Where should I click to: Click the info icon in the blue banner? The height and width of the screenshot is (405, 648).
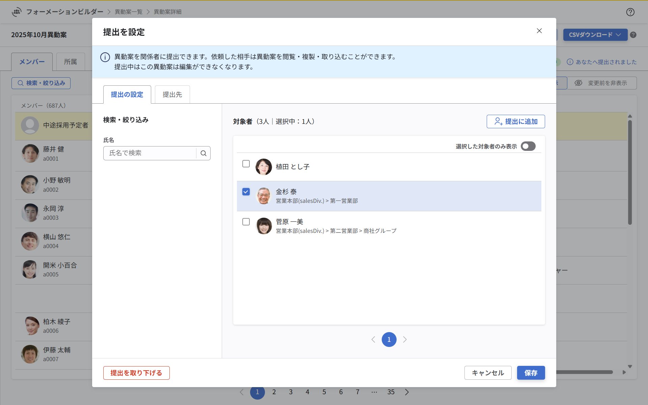(x=105, y=57)
